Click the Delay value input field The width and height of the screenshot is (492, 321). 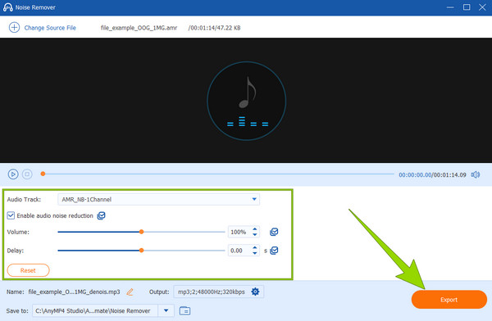(x=240, y=251)
